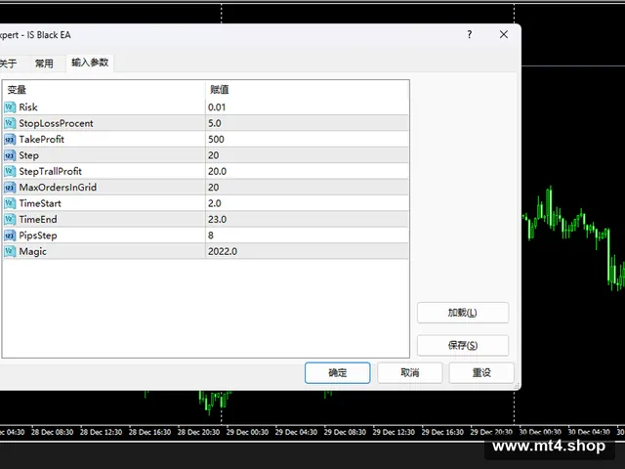
Task: Edit the TakeProfit value 500
Action: coord(308,139)
